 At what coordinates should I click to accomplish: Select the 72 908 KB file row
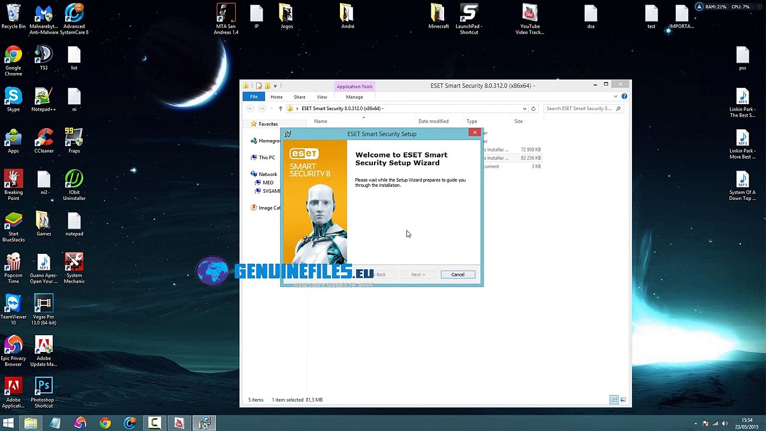click(x=512, y=149)
